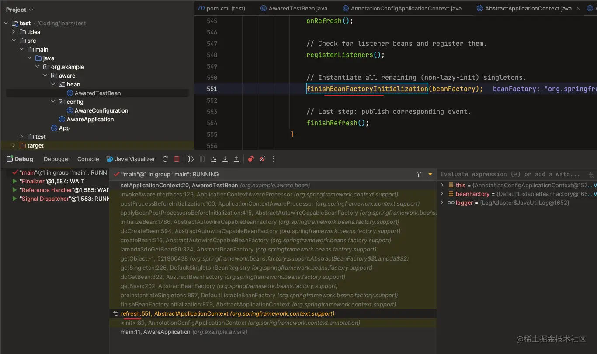Expand the test folder under src
The height and width of the screenshot is (354, 597).
click(x=22, y=137)
